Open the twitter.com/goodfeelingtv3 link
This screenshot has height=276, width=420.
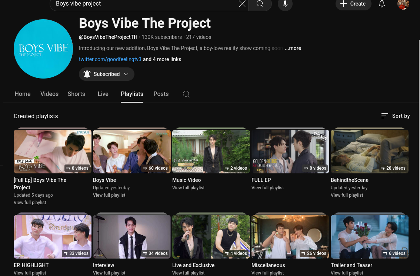point(110,59)
